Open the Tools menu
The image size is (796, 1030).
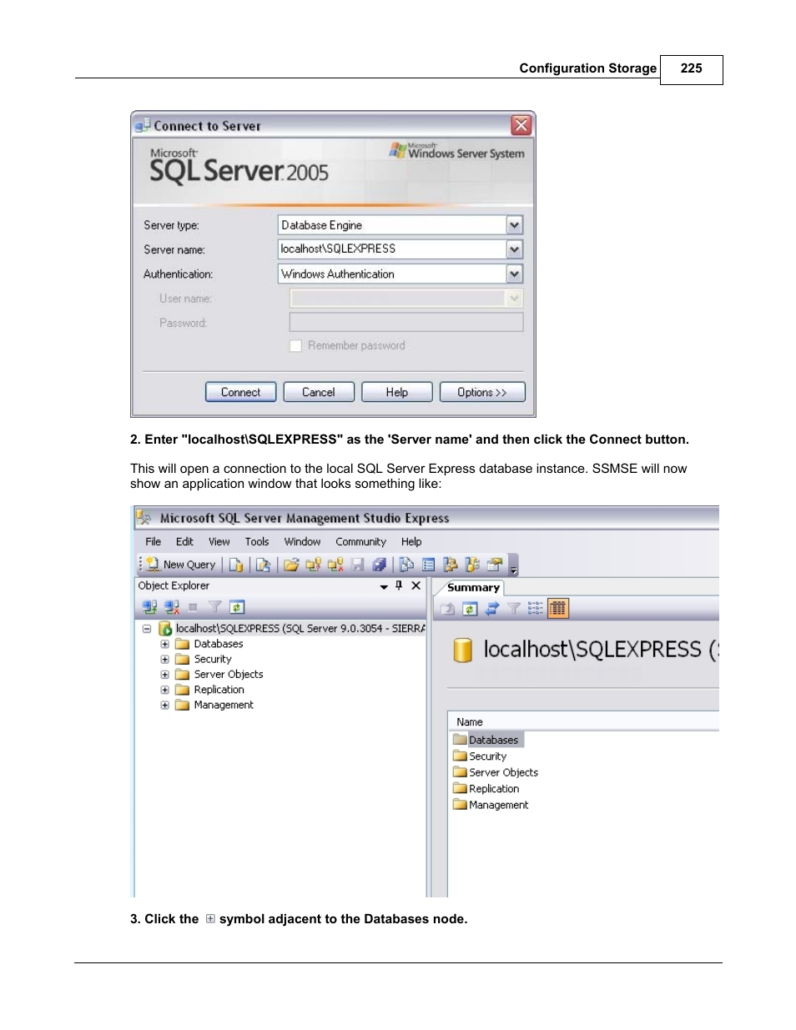coord(257,542)
